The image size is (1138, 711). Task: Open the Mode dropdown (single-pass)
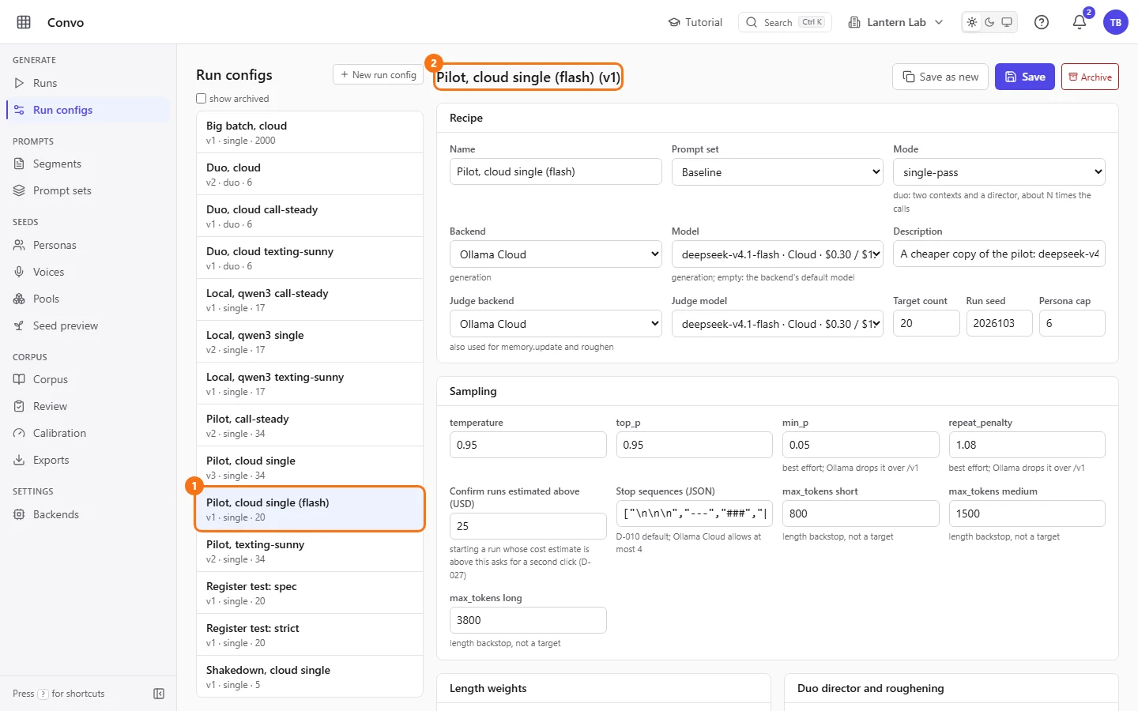pyautogui.click(x=999, y=172)
